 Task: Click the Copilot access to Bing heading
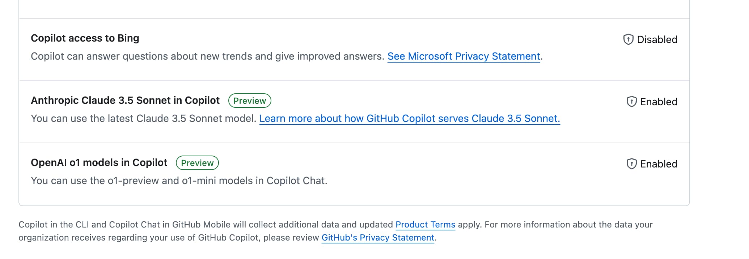(x=85, y=38)
